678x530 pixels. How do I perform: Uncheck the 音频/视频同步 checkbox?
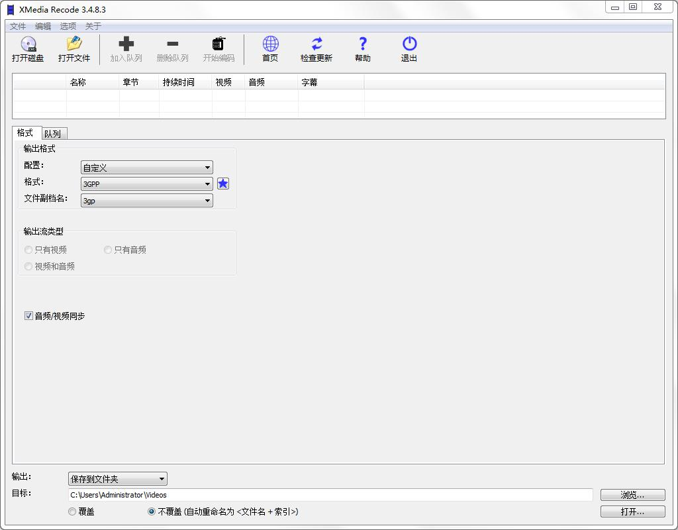28,316
